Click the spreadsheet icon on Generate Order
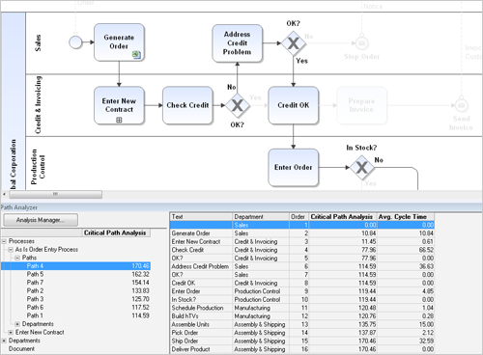 (x=136, y=55)
